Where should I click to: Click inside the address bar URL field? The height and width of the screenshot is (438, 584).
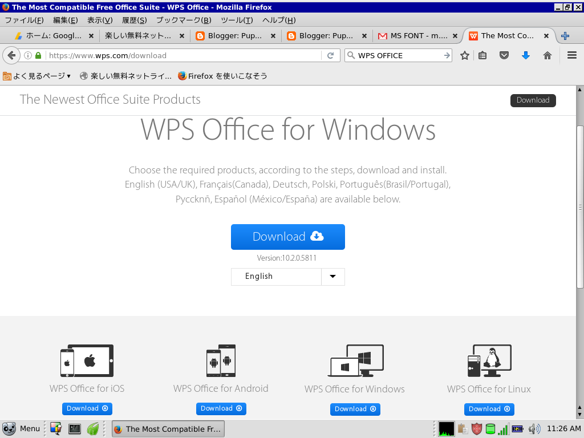[171, 55]
